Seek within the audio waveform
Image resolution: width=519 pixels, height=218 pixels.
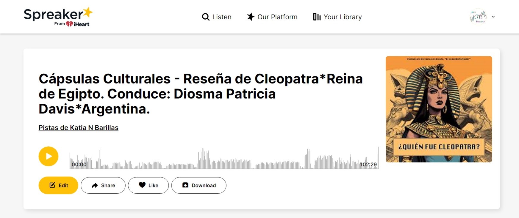[224, 158]
